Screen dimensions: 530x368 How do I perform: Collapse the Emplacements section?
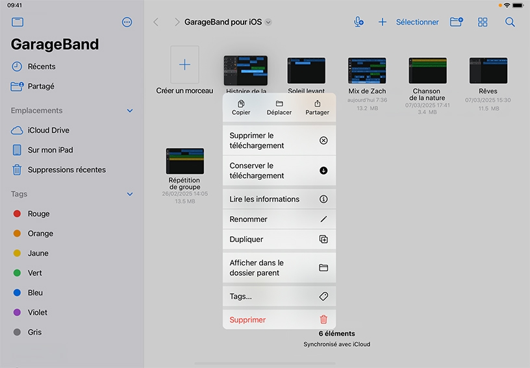tap(130, 111)
